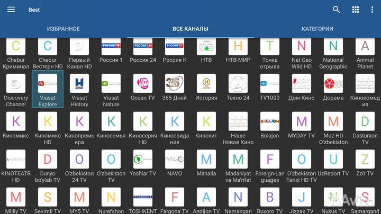Switch to the ИЗБРАННОЕ tab
This screenshot has width=381, height=214.
click(63, 29)
